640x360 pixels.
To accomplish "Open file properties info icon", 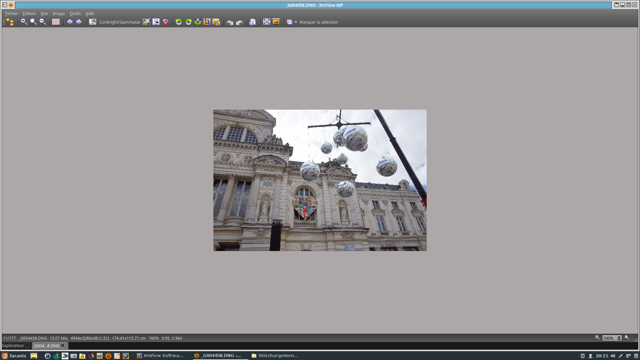I will [x=252, y=22].
